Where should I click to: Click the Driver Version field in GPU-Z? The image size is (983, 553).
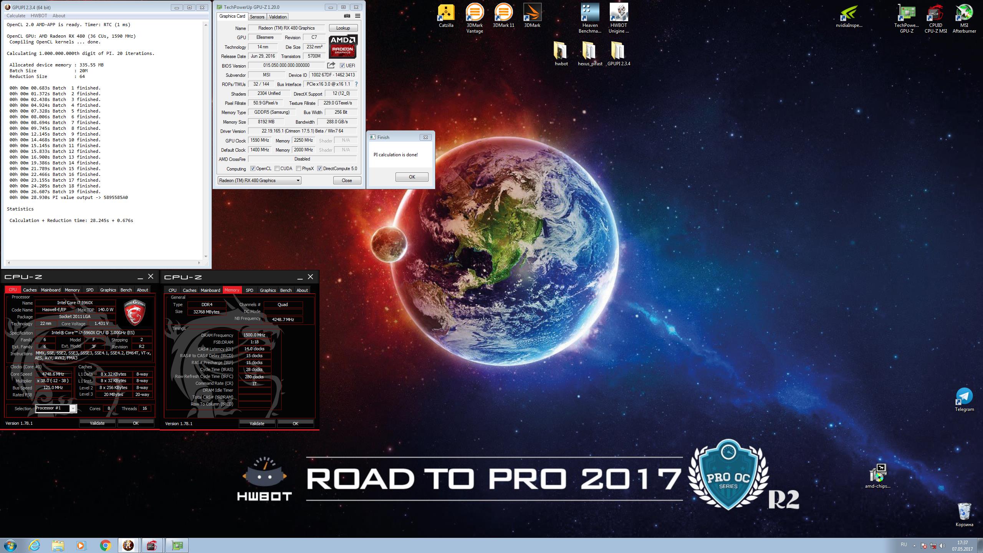point(302,131)
